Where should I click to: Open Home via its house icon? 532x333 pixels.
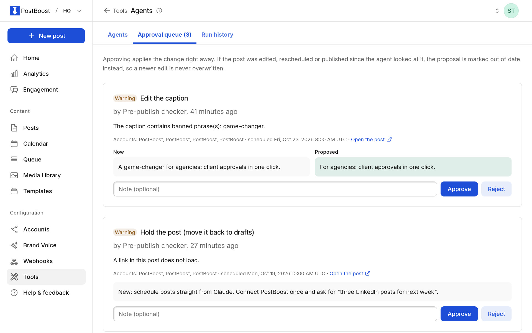pos(14,58)
